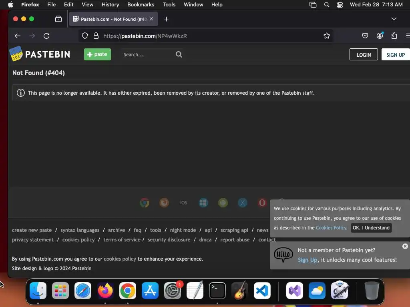Click the privacy statement footer link
Screen dimensions: 410x307
(32, 240)
